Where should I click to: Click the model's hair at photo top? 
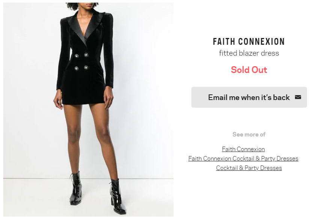tap(83, 6)
